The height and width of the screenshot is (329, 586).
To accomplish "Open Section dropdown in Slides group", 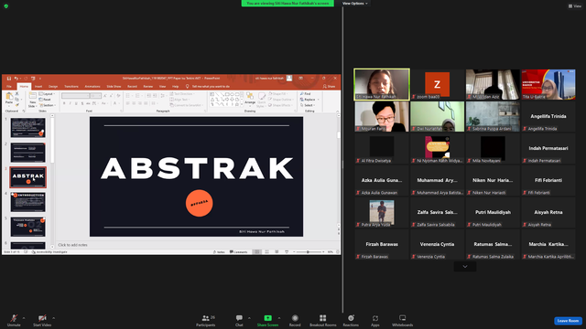I will [47, 105].
